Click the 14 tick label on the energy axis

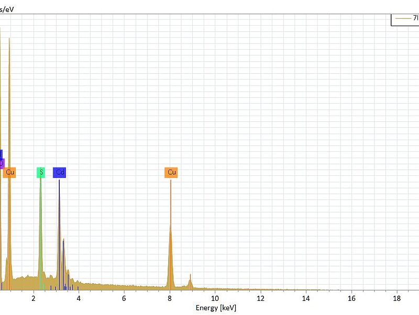305,298
